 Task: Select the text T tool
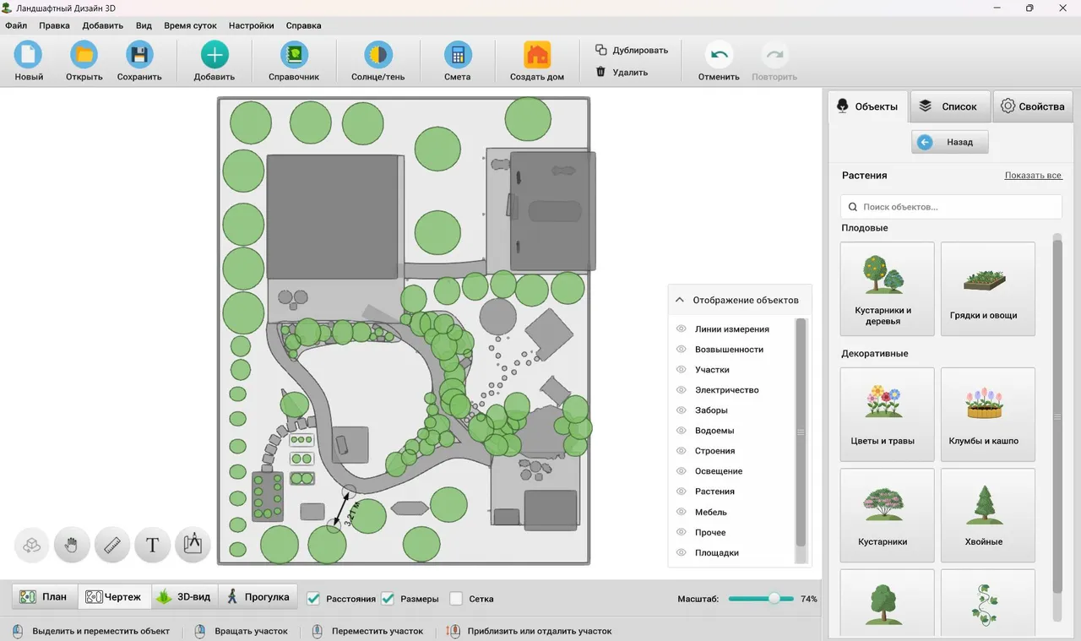153,546
